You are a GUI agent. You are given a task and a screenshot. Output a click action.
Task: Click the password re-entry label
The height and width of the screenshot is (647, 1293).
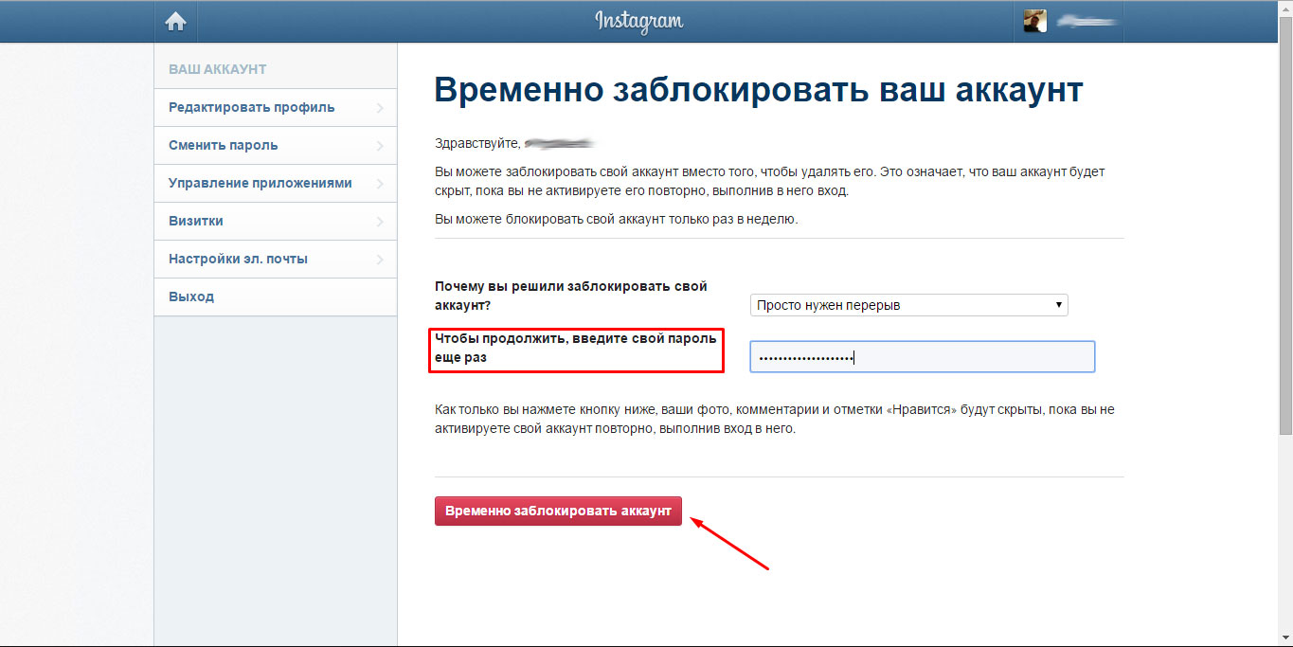(x=575, y=349)
